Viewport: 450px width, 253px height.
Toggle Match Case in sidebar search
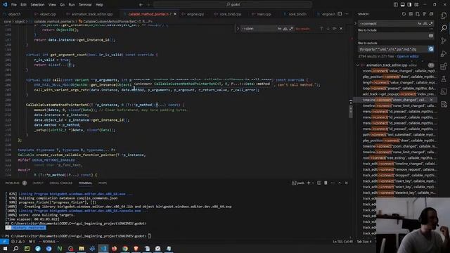pyautogui.click(x=419, y=23)
